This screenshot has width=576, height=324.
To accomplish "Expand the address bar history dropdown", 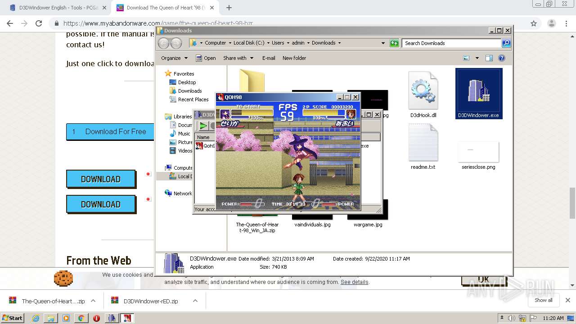I will pyautogui.click(x=383, y=43).
